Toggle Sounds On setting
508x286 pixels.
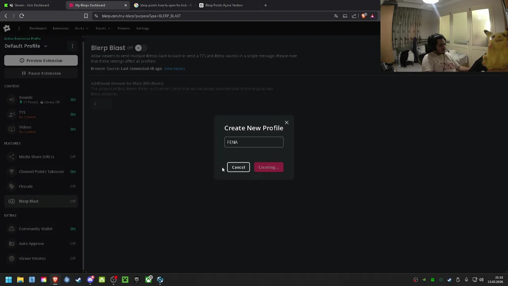(73, 100)
